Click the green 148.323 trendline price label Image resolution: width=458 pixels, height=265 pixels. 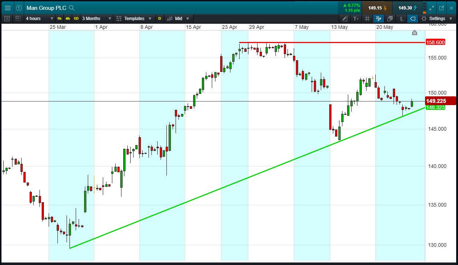(x=436, y=108)
